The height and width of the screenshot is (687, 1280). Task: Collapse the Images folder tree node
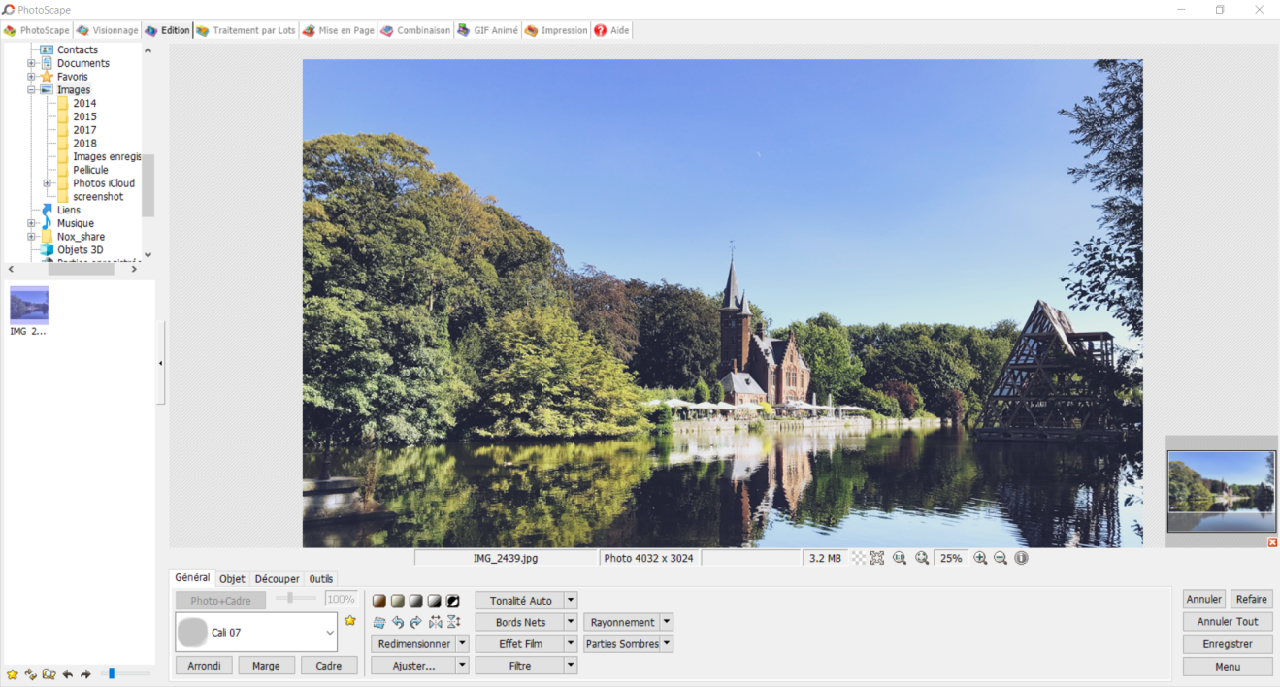point(31,90)
